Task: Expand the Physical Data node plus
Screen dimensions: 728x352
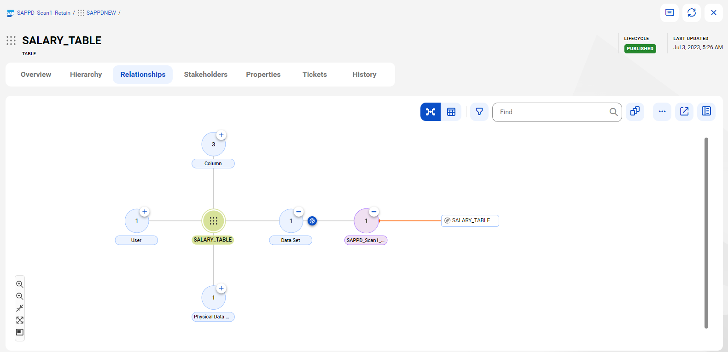Action: pos(221,289)
